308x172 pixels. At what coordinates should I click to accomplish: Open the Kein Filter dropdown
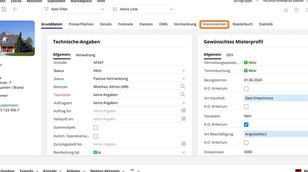[x=74, y=9]
